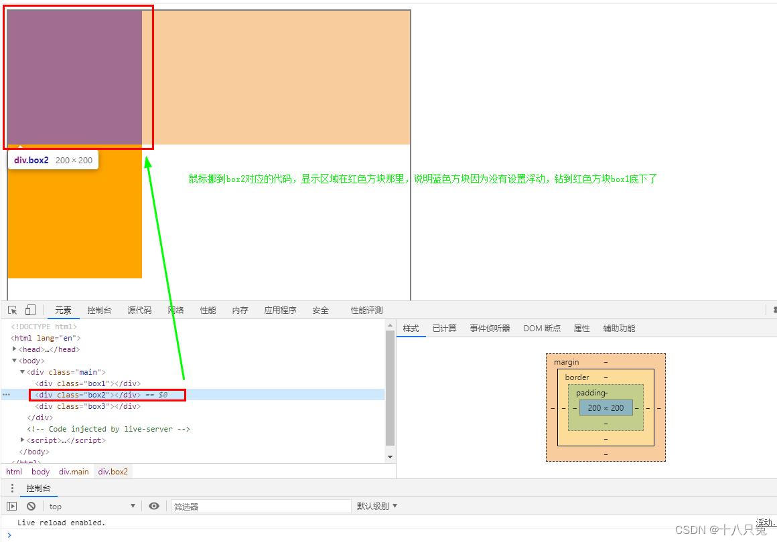Activate the inspect element picker icon
Image resolution: width=777 pixels, height=542 pixels.
pyautogui.click(x=12, y=310)
